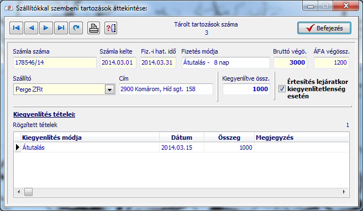The width and height of the screenshot is (363, 211).
Task: Refresh the record data
Action: click(76, 28)
